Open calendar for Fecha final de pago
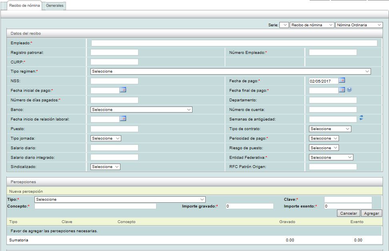The height and width of the screenshot is (251, 389). tap(341, 90)
